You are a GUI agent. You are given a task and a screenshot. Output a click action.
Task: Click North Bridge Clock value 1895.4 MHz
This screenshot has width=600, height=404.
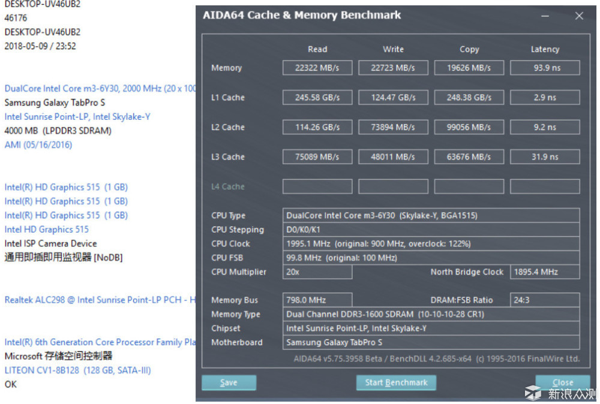[545, 272]
